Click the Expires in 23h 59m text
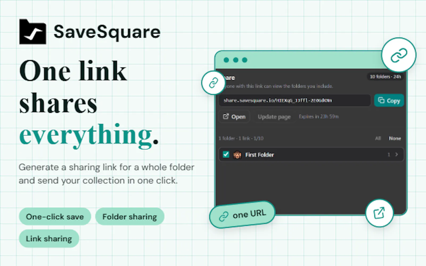The width and height of the screenshot is (426, 266). coord(319,117)
